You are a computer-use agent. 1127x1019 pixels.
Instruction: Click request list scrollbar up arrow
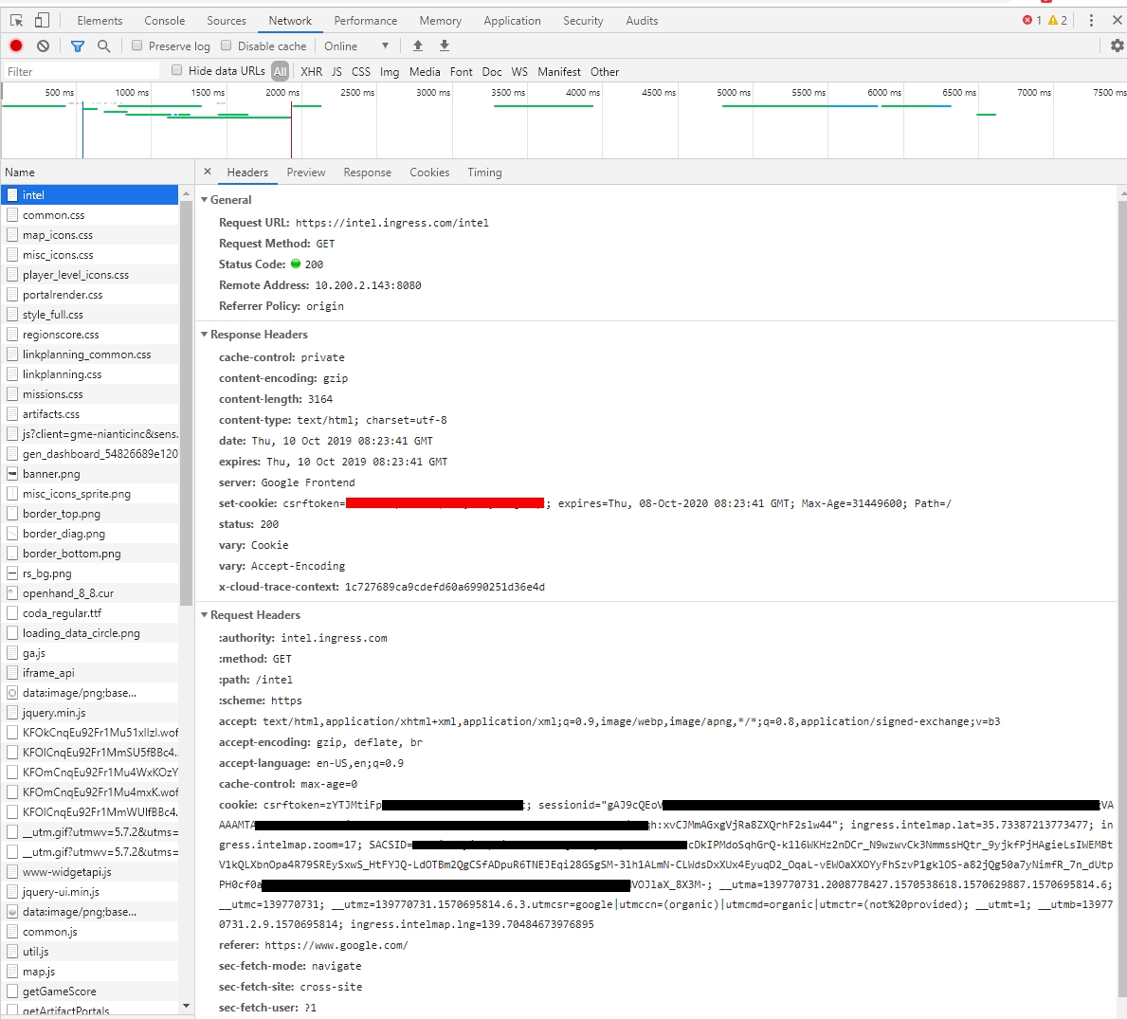click(186, 194)
